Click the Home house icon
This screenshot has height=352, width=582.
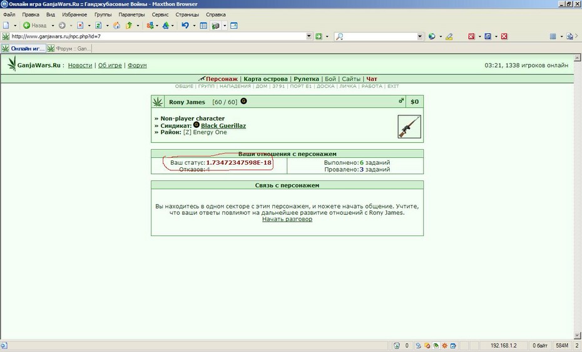[x=116, y=25]
